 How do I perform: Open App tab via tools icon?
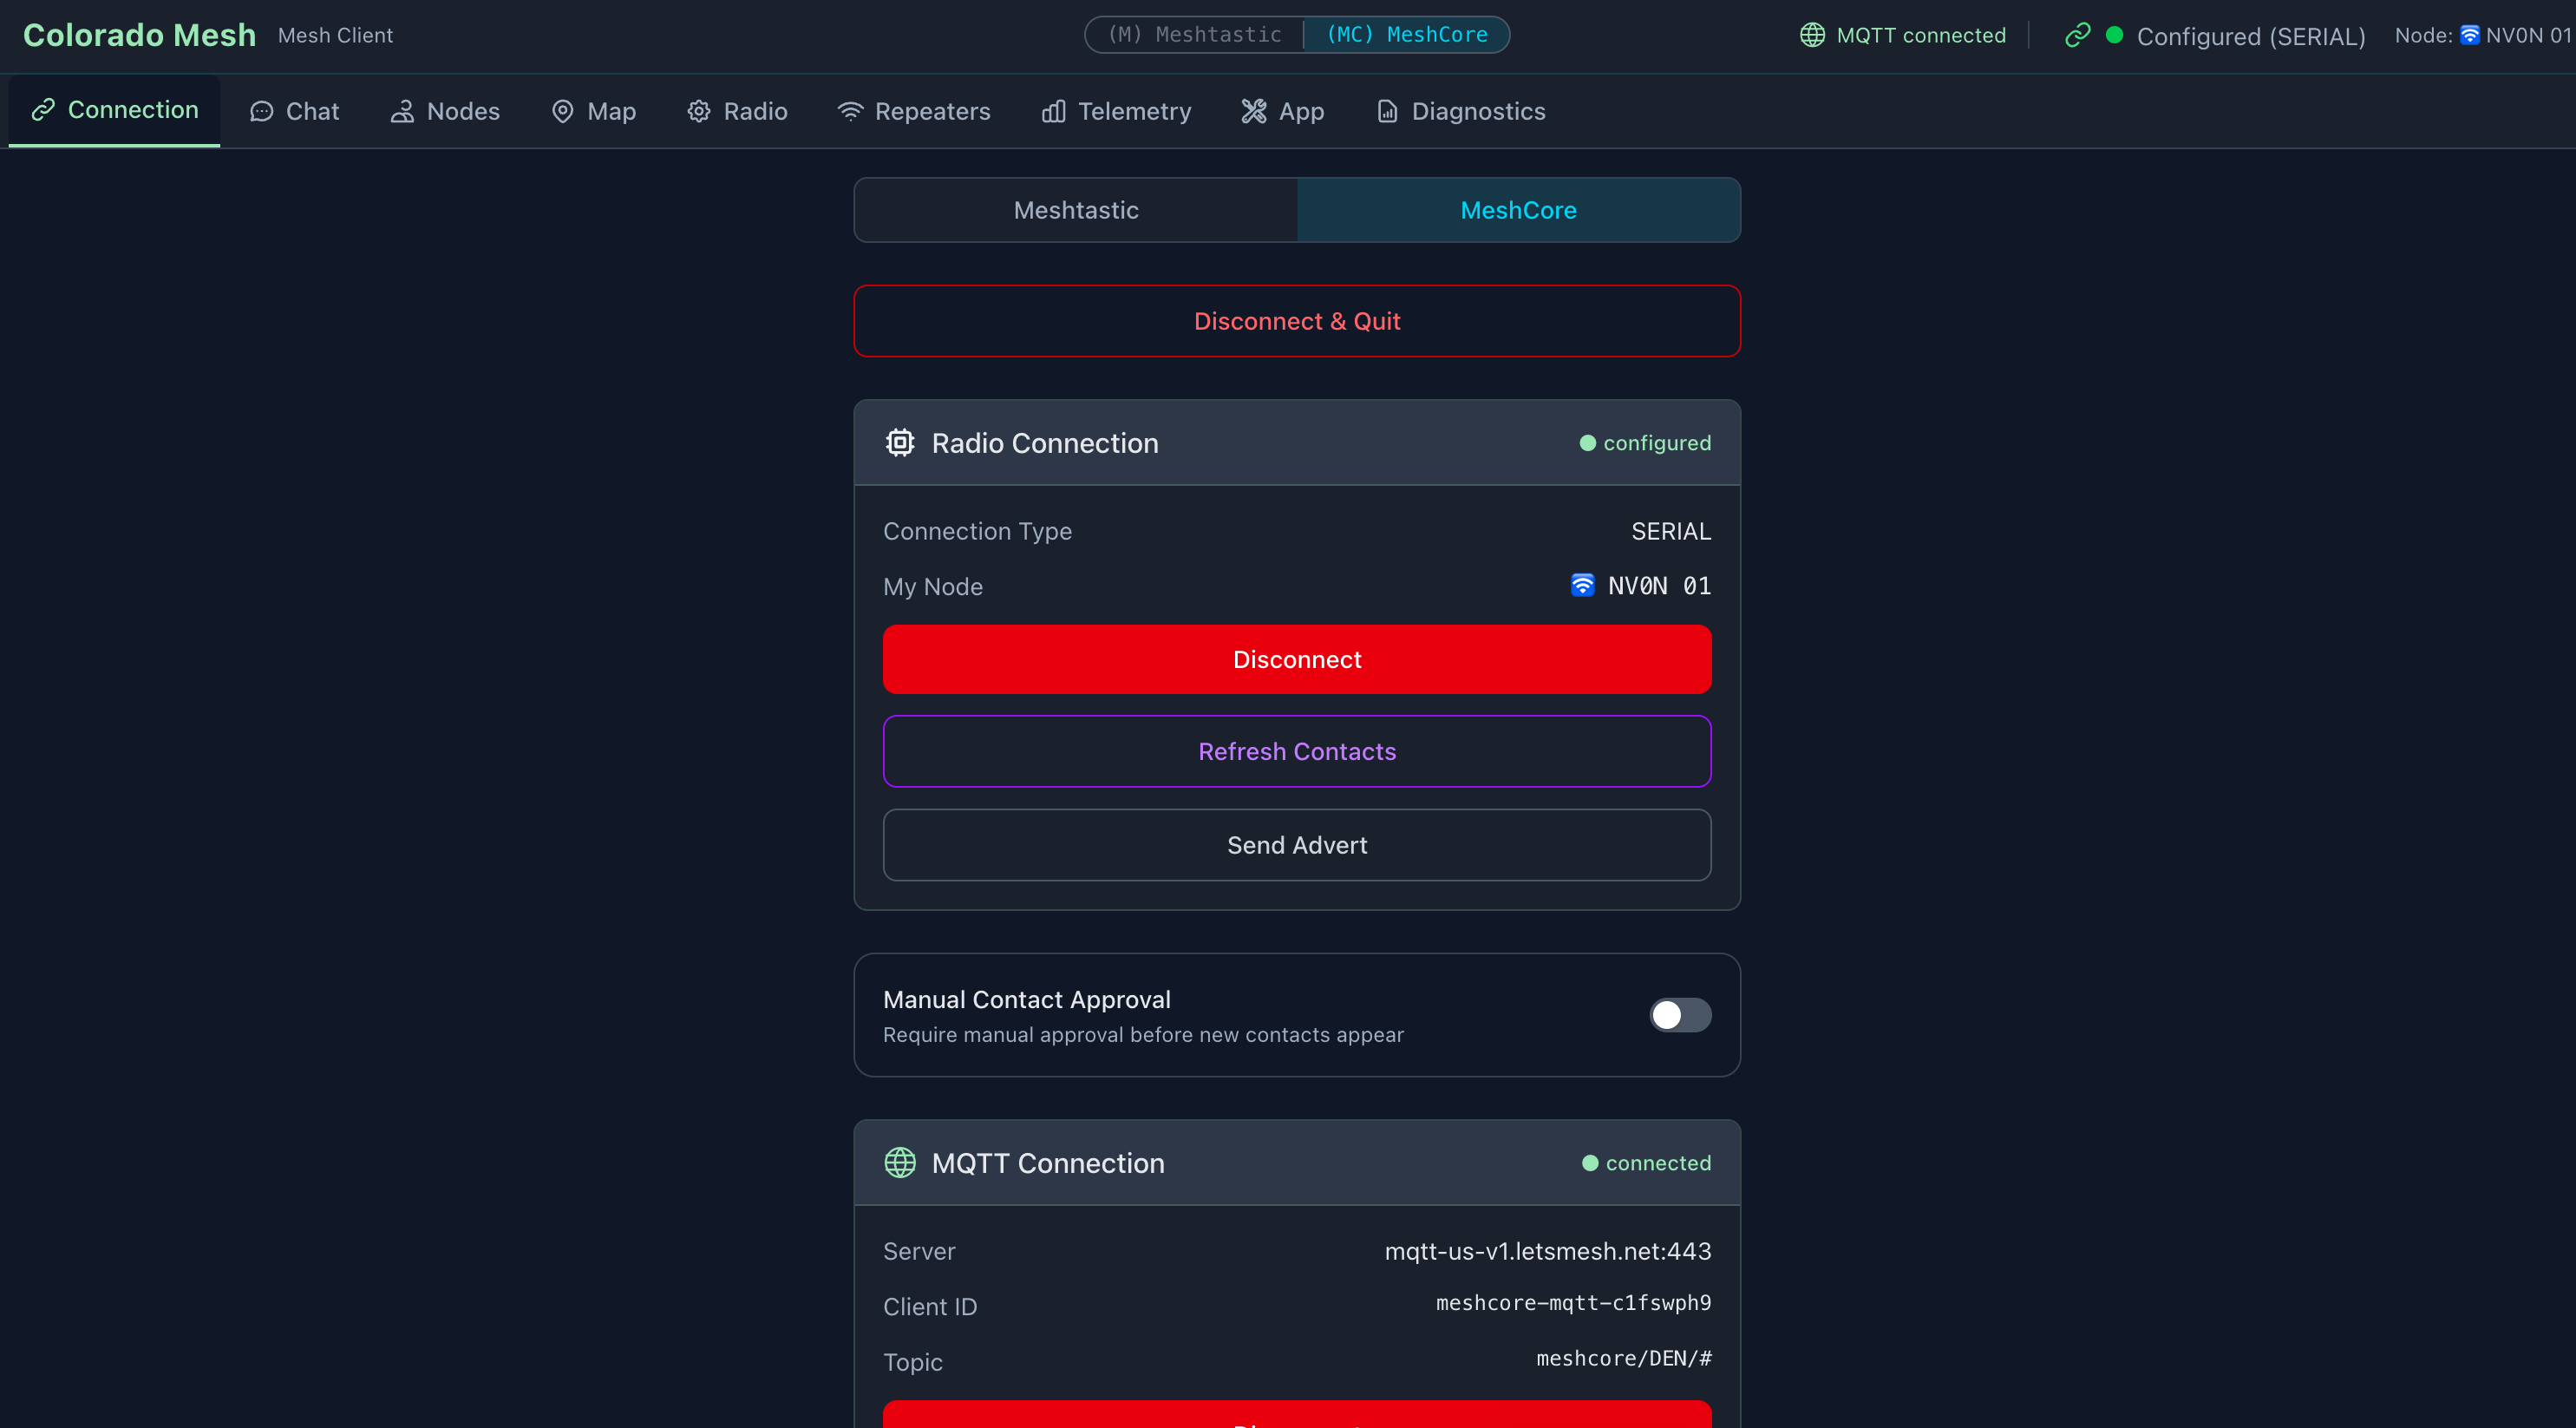point(1253,111)
